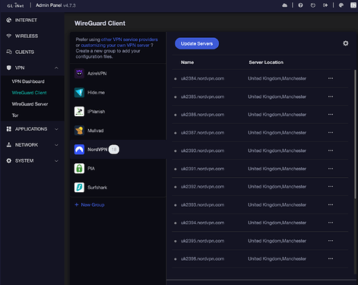Open more options for uk2393.nordvpn.com
This screenshot has height=285, width=358.
(331, 204)
